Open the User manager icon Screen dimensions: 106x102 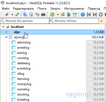pos(63,15)
